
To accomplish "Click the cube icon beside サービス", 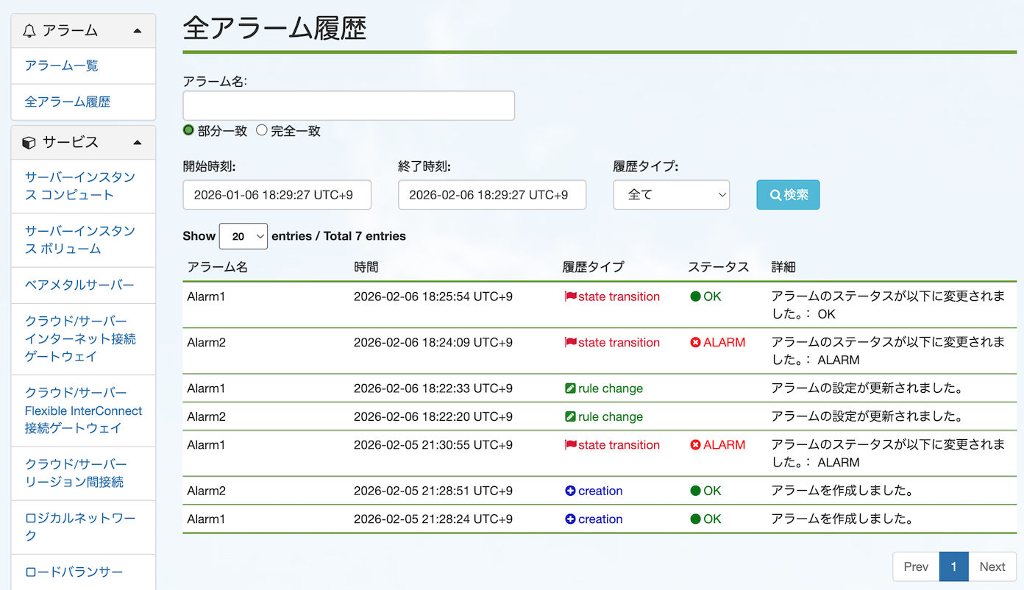I will tap(30, 142).
